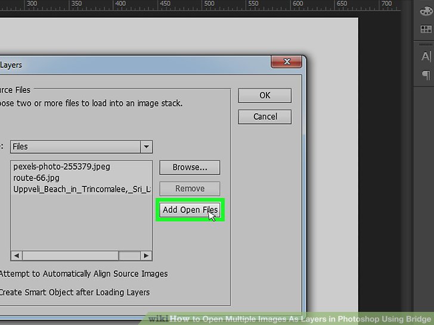Open the Paragraph panel icon
The image size is (434, 325).
[x=426, y=75]
